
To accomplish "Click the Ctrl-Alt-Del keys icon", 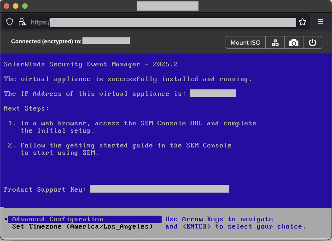I will coord(275,42).
